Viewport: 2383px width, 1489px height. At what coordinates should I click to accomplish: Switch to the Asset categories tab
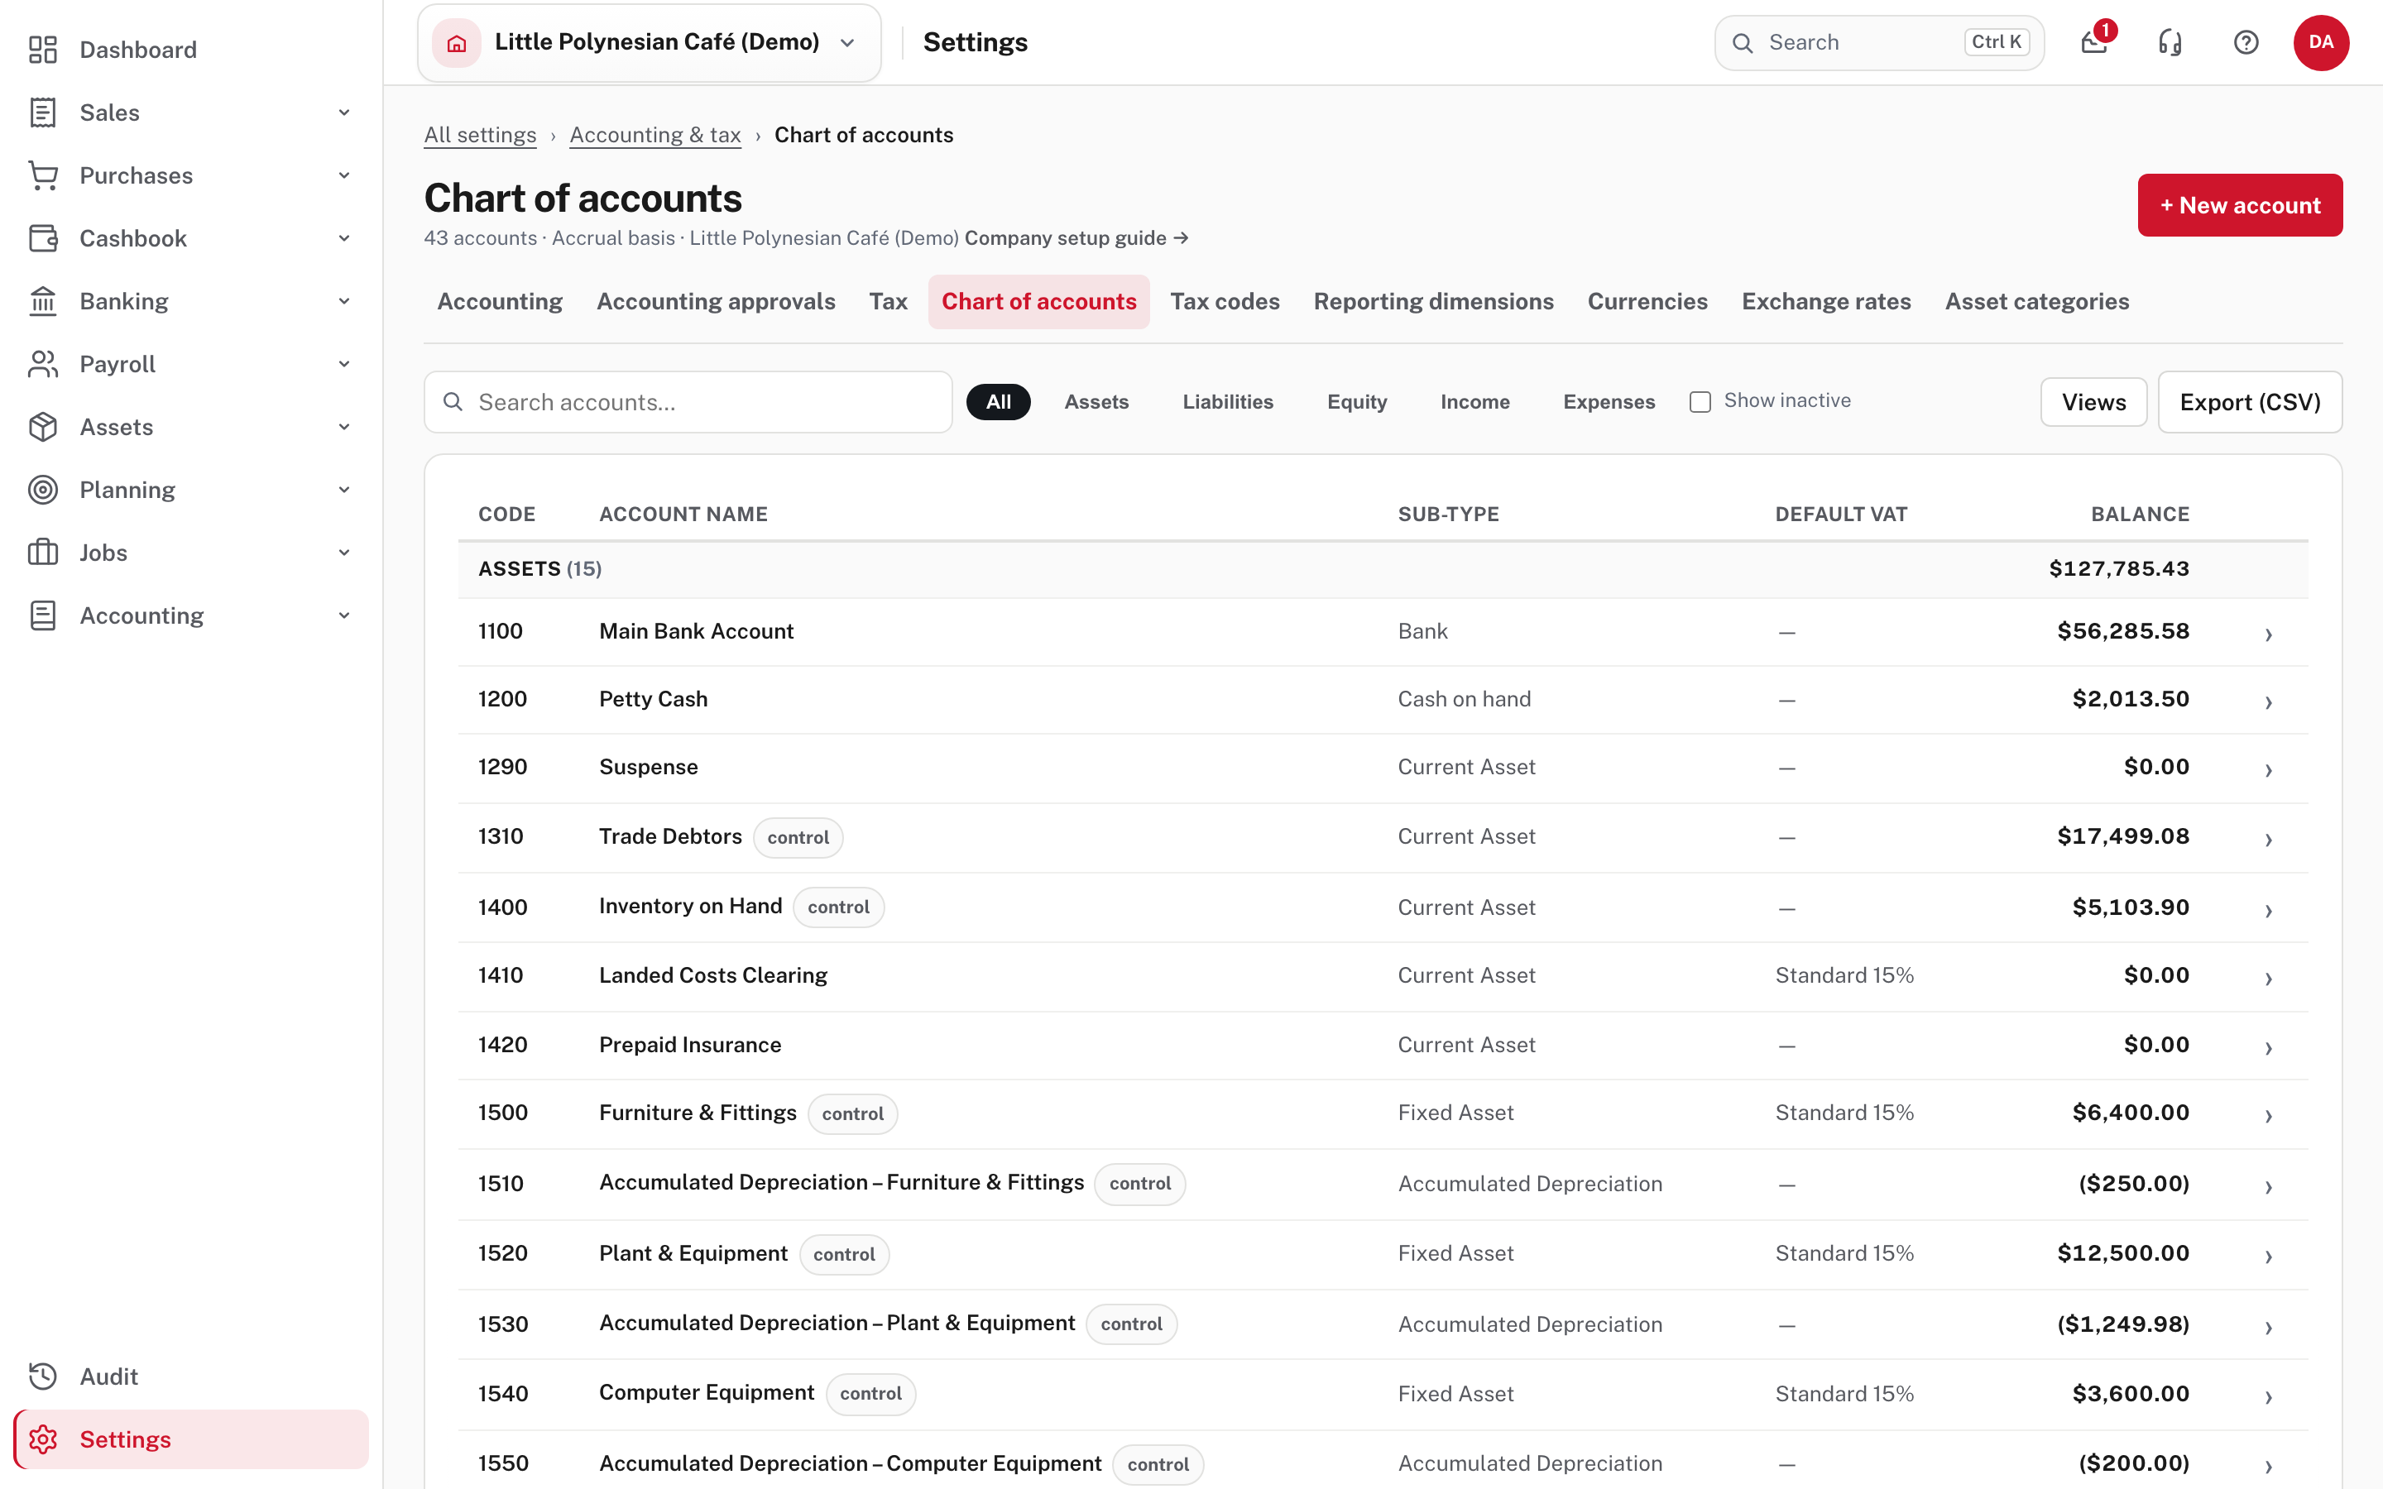pos(2036,301)
